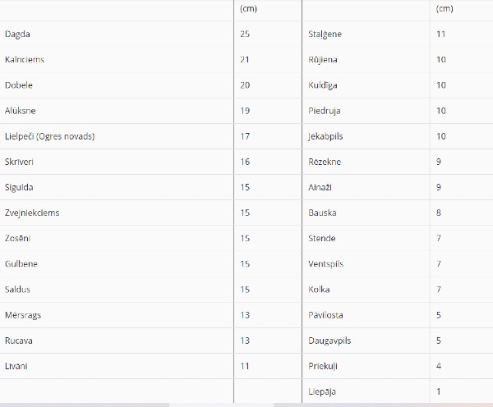The height and width of the screenshot is (407, 493).
Task: Click the right (cm) column header
Action: pyautogui.click(x=445, y=8)
